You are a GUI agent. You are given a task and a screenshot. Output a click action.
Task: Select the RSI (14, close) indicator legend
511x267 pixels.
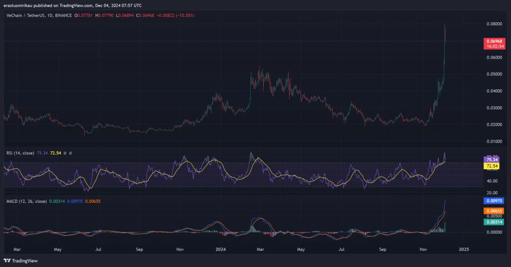(20, 153)
